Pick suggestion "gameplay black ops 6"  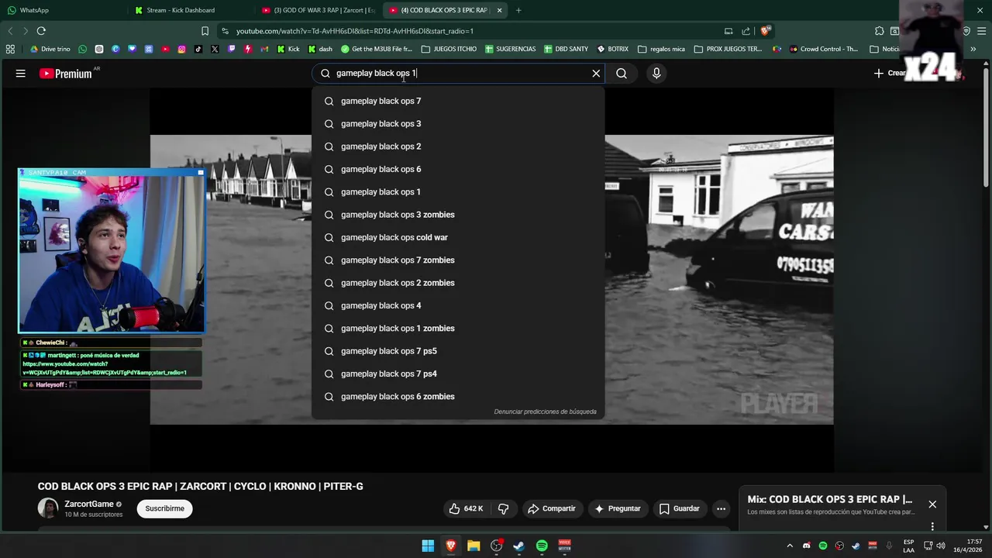458,169
